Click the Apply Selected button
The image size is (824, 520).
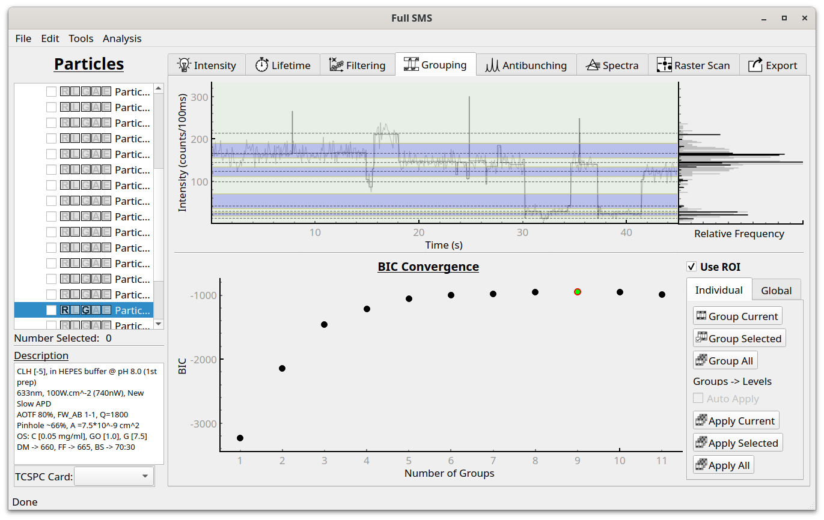click(x=737, y=443)
